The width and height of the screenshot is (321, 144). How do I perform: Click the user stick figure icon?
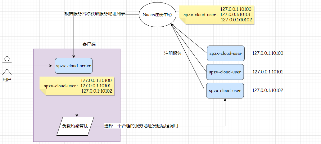[x=7, y=66]
